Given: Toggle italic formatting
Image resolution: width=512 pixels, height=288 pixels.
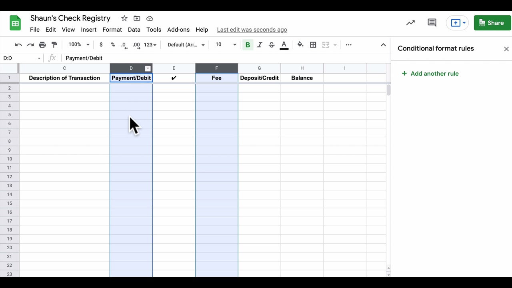Looking at the screenshot, I should coord(260,45).
